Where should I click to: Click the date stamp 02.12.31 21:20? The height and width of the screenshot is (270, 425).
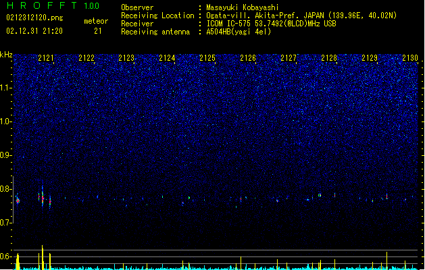click(x=34, y=31)
